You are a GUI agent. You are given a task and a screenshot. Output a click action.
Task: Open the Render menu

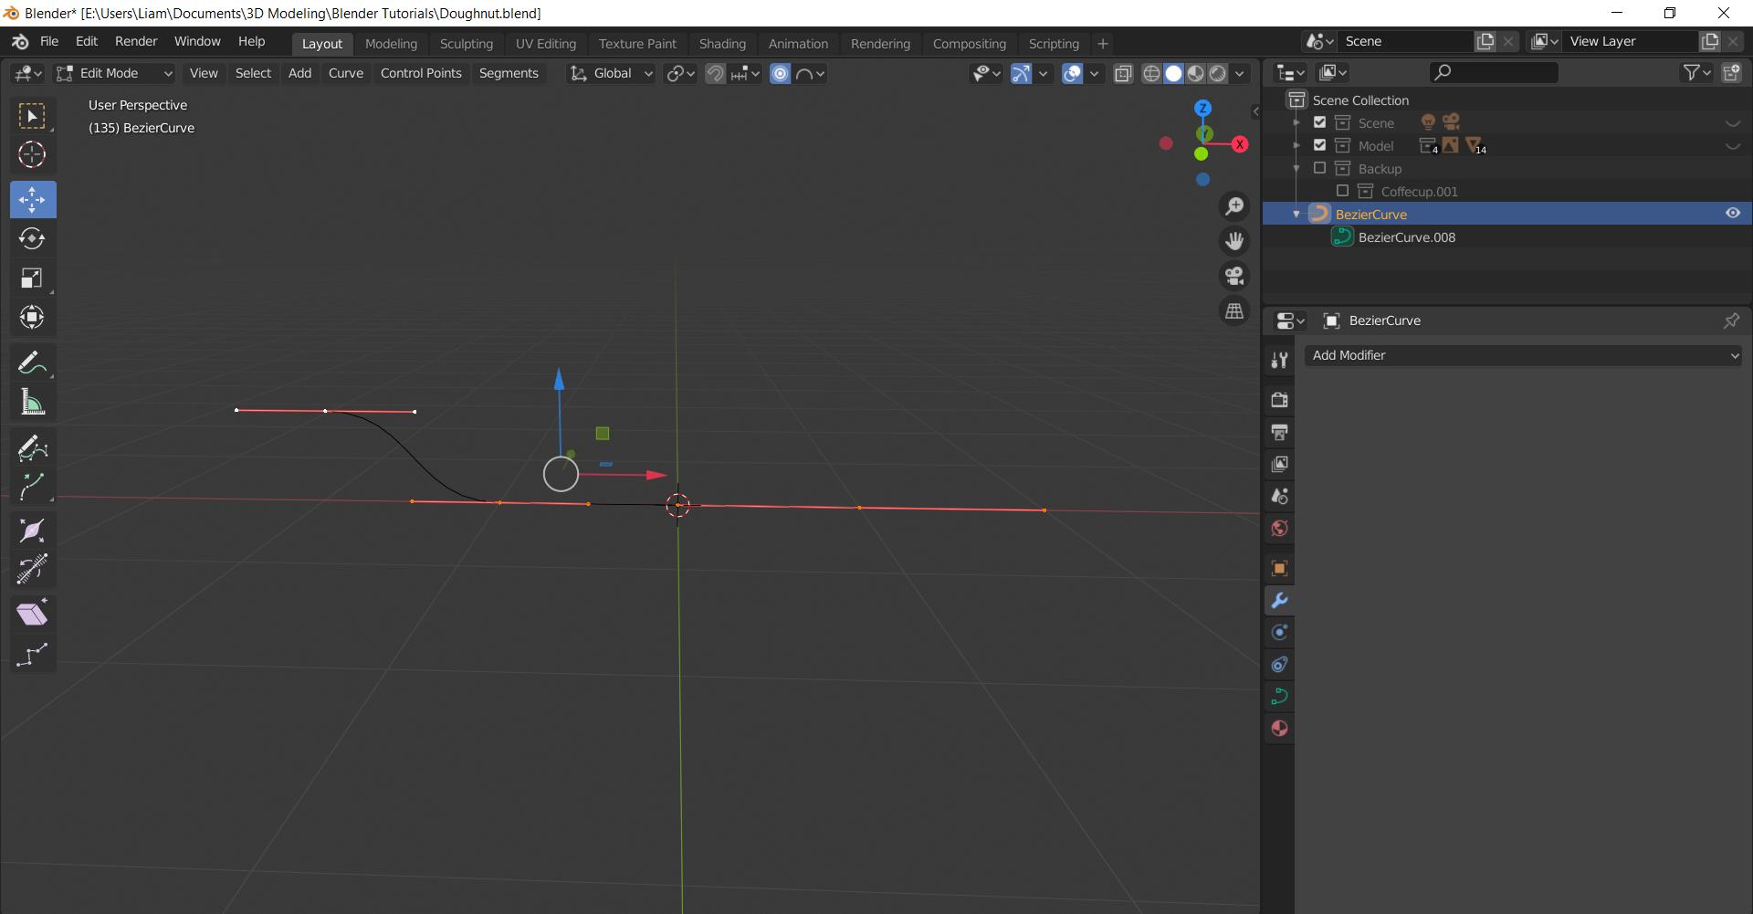click(136, 42)
